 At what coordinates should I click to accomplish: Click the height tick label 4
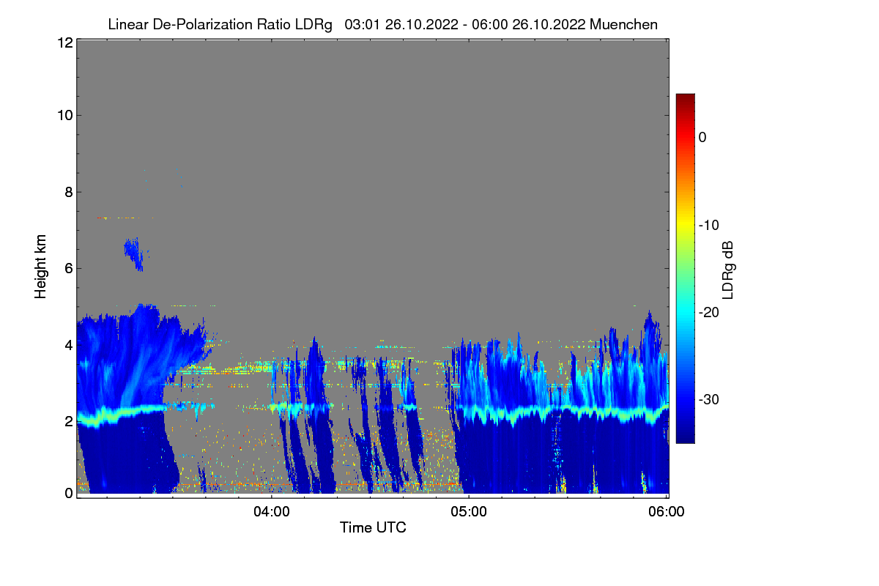point(67,344)
